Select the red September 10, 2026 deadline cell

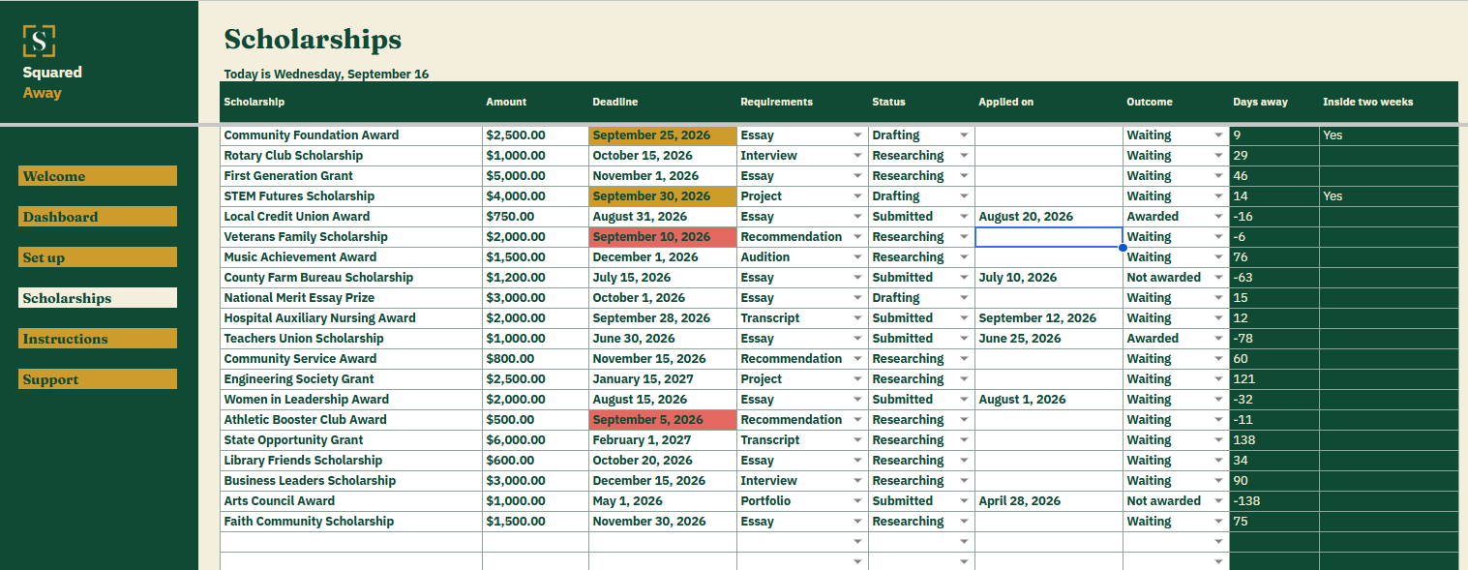tap(663, 237)
